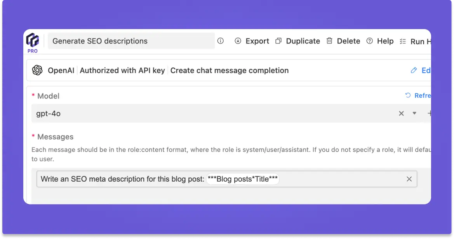The width and height of the screenshot is (454, 239).
Task: Open the info icon beside the title
Action: point(221,41)
